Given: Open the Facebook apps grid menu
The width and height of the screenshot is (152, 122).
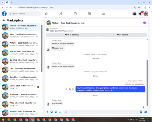Looking at the screenshot, I should [x=134, y=14].
